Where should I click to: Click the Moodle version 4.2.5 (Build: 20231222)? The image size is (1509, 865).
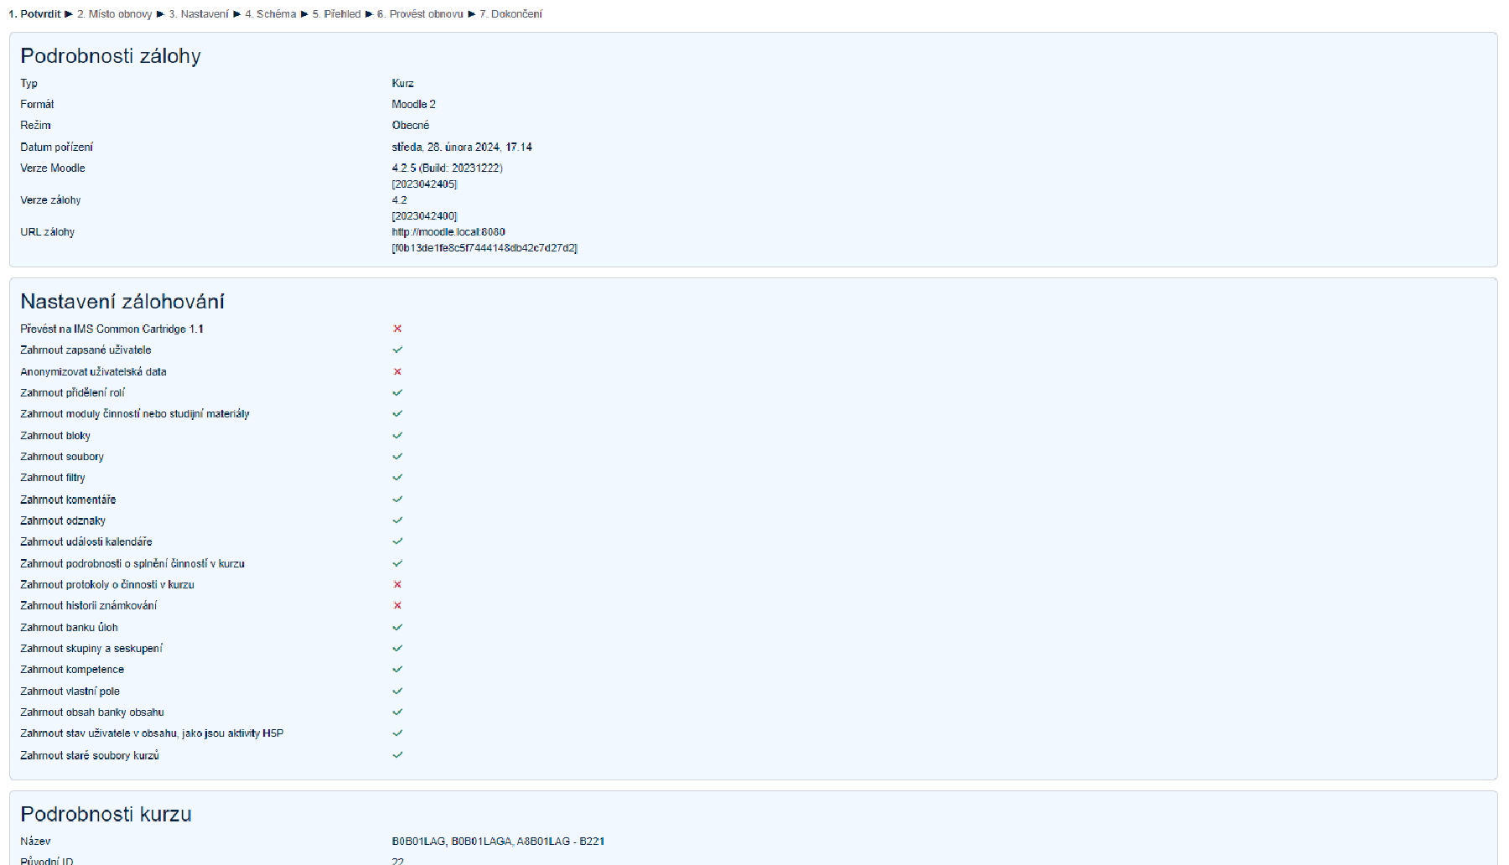point(448,168)
